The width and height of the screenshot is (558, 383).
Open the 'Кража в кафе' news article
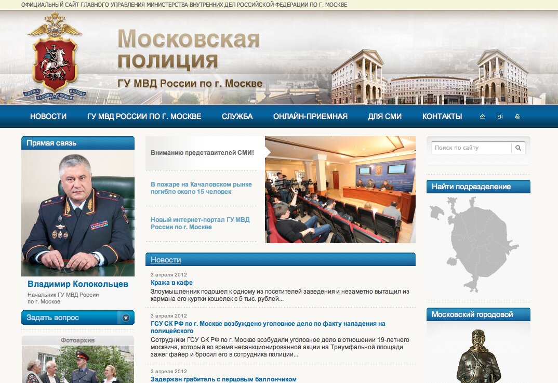pyautogui.click(x=170, y=282)
